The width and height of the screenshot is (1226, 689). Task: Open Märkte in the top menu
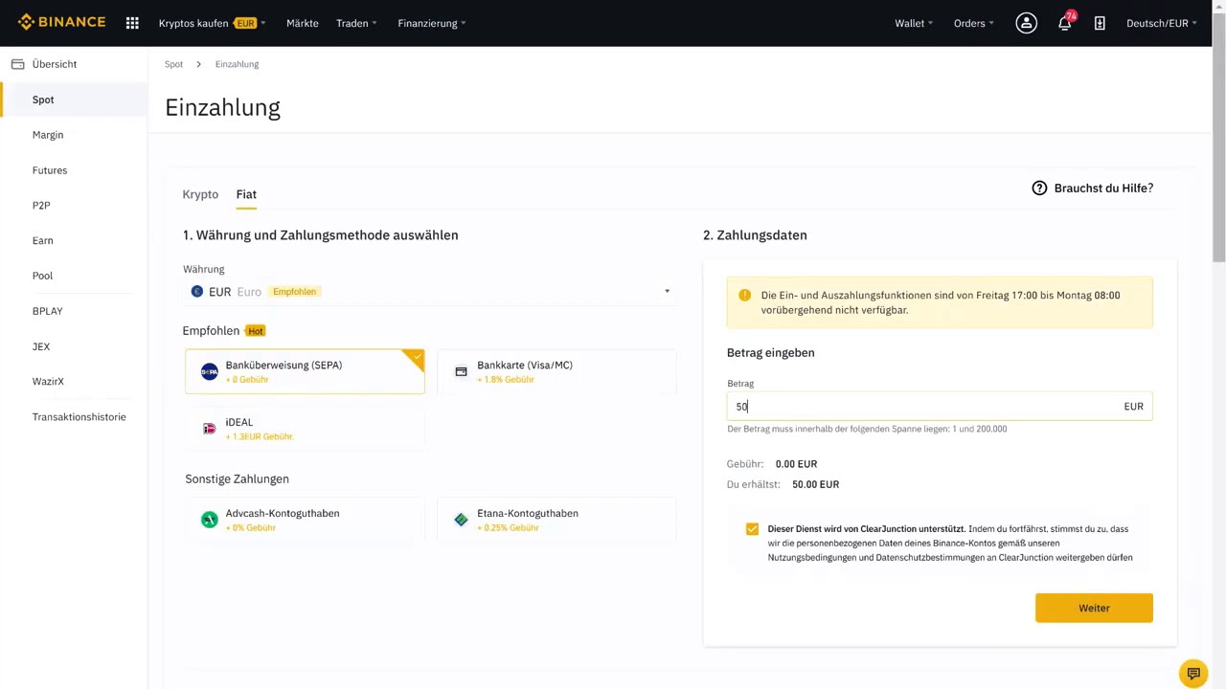coord(302,23)
